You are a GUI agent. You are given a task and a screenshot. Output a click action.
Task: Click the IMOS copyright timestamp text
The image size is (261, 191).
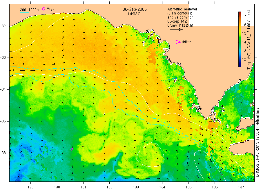tap(257, 142)
